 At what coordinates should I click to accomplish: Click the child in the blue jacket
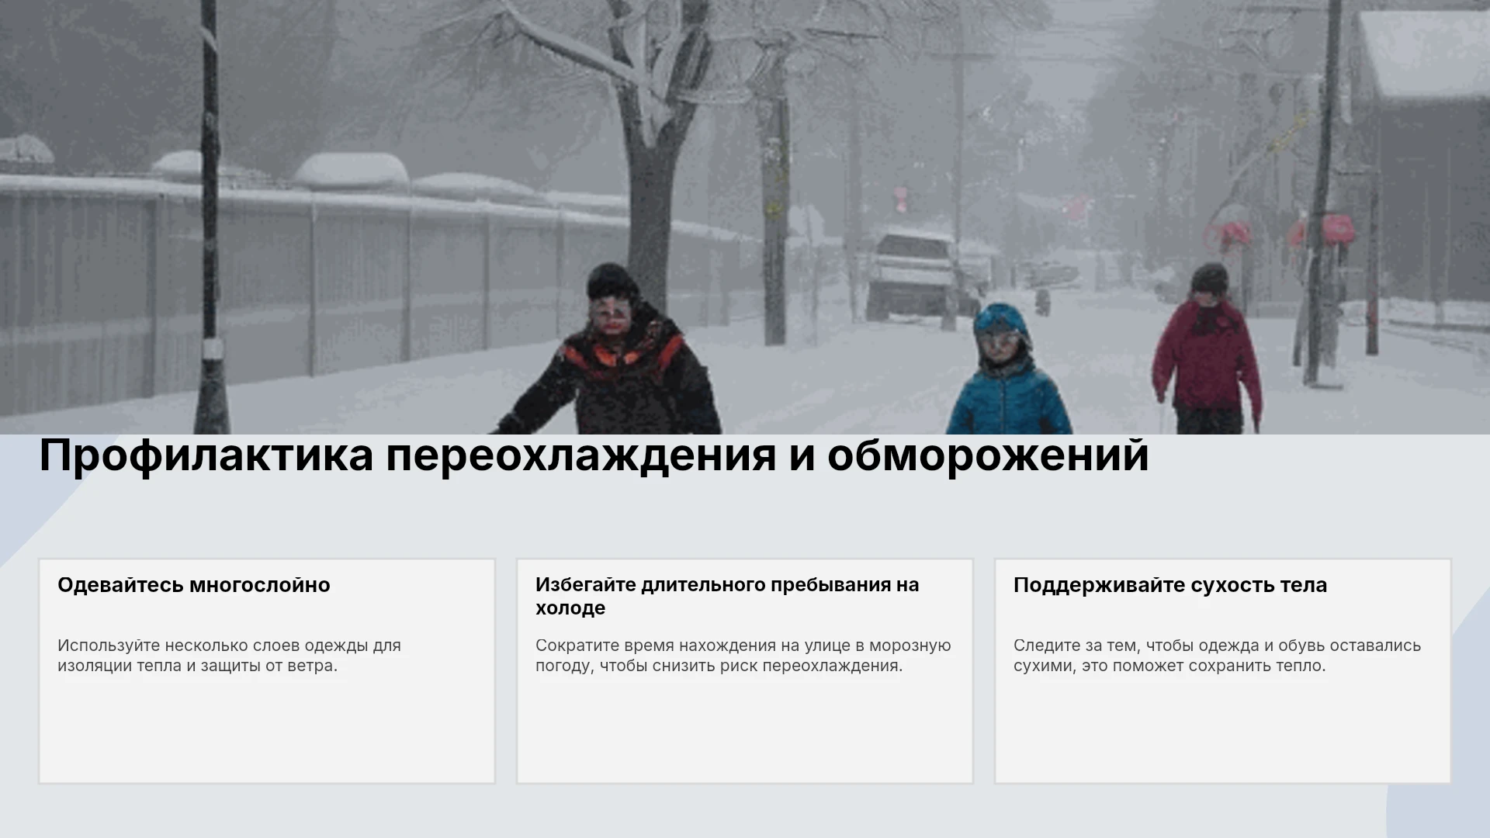tap(1007, 371)
